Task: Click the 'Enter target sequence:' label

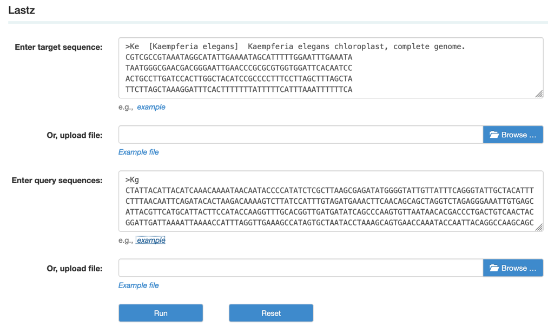Action: coord(58,47)
